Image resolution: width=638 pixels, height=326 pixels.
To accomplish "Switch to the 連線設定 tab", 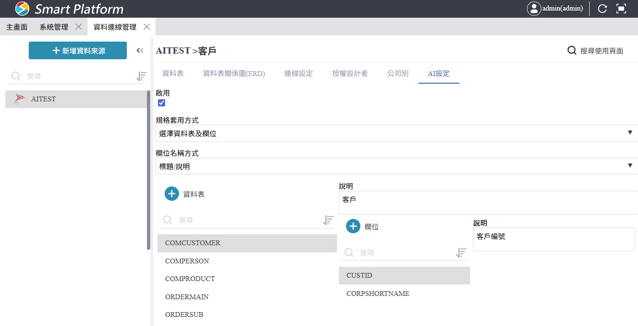I will [298, 74].
